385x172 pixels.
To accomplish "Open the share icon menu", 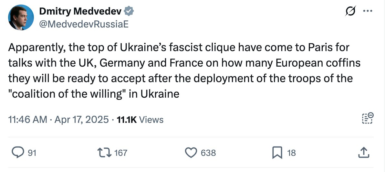I will tap(363, 152).
